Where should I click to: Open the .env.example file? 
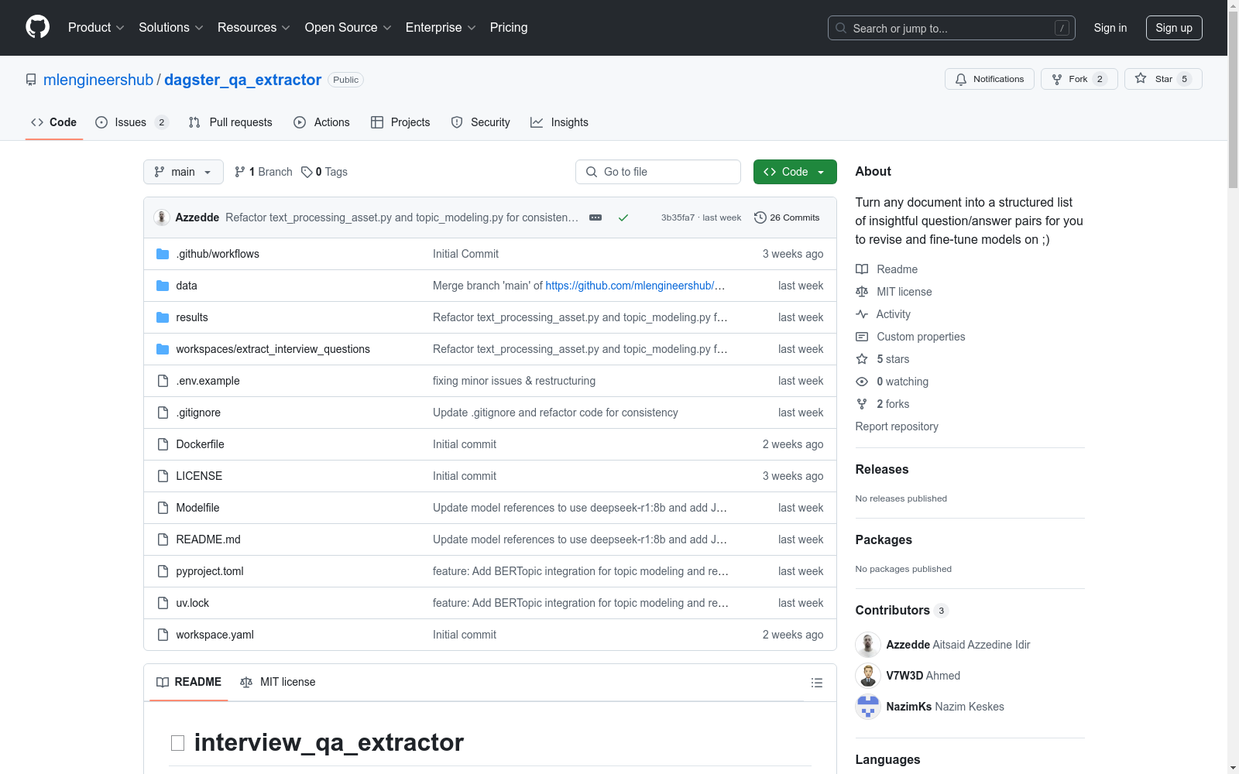click(208, 381)
